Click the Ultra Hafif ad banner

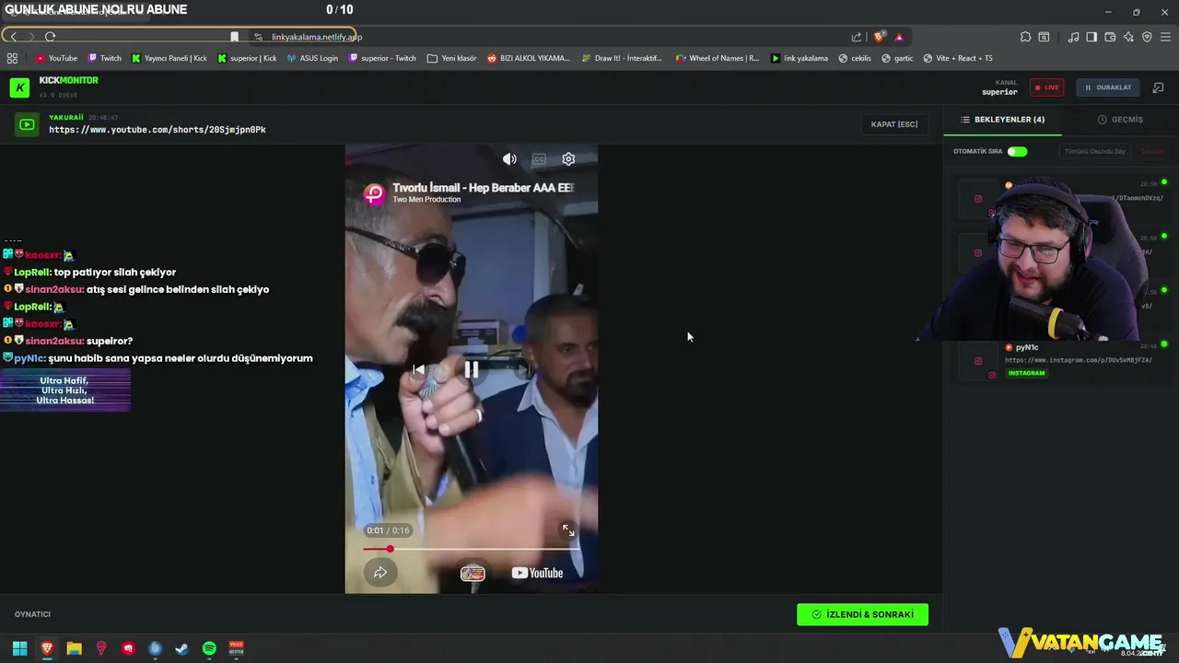click(x=65, y=390)
